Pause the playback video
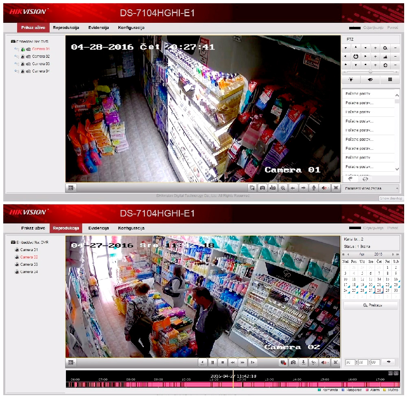This screenshot has width=407, height=398. (212, 362)
